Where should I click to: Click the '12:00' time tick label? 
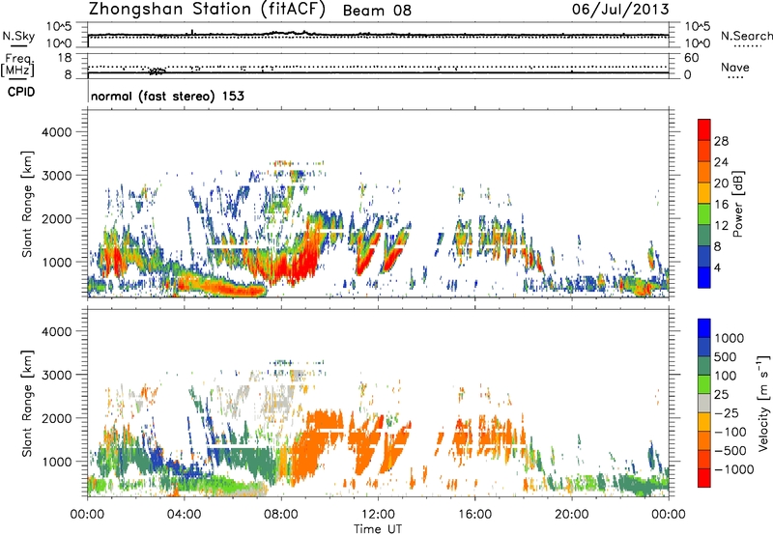click(x=378, y=515)
